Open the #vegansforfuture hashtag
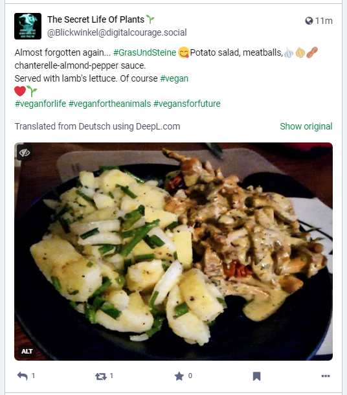This screenshot has height=395, width=347. (x=187, y=104)
